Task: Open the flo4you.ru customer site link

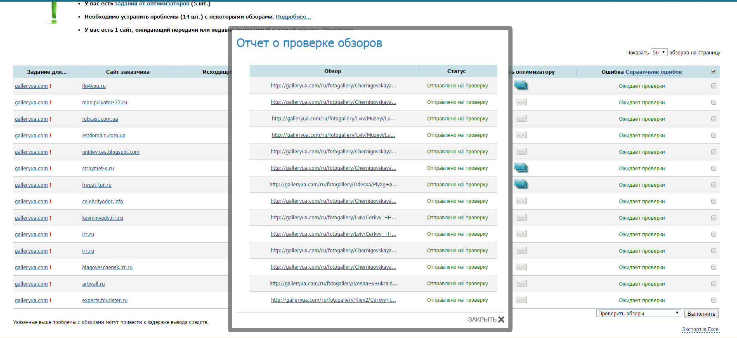Action: [94, 86]
